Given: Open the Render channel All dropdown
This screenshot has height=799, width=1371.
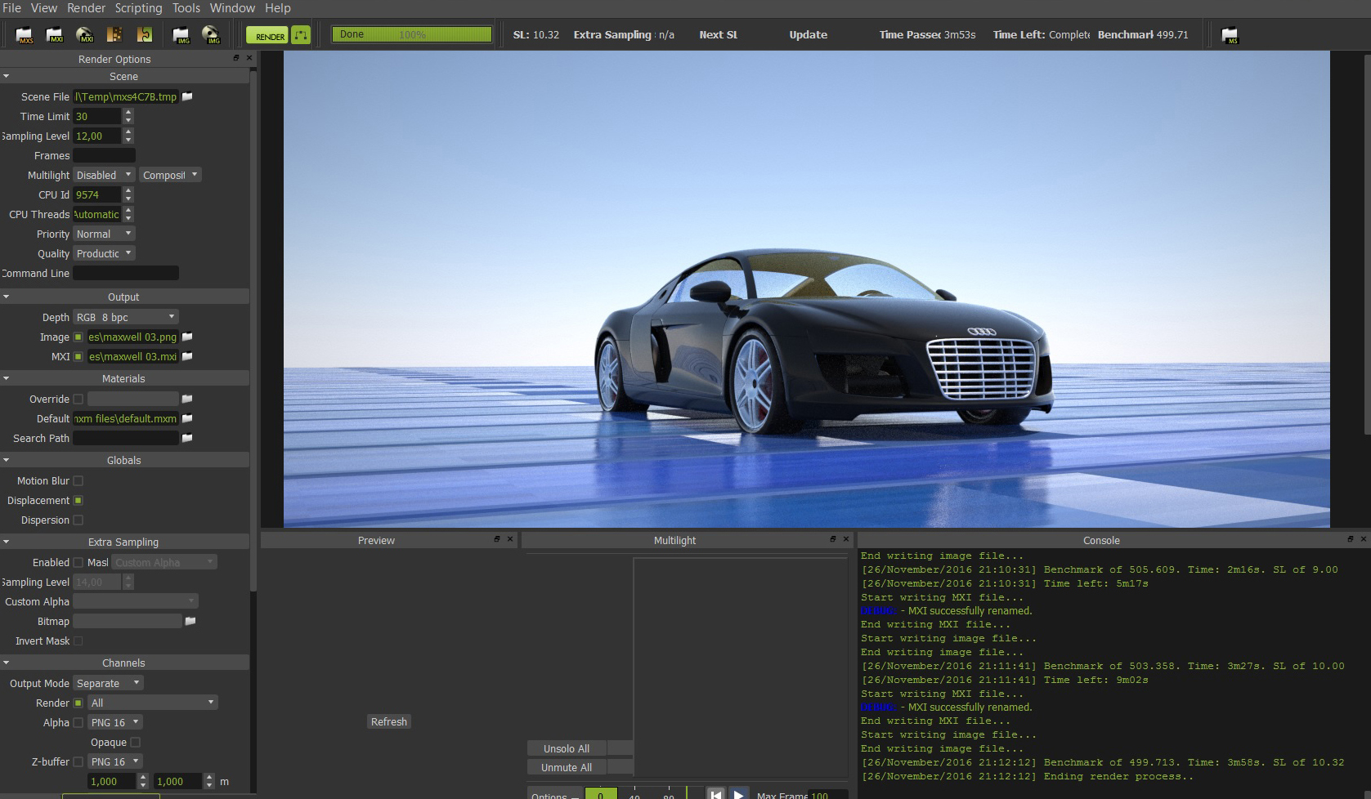Looking at the screenshot, I should point(153,703).
